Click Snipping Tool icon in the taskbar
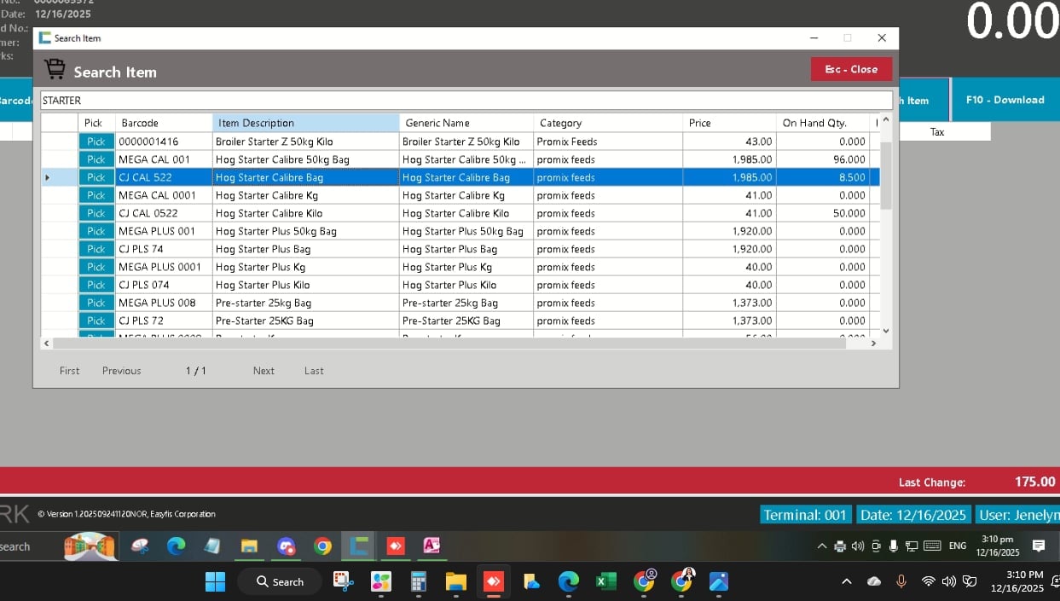The height and width of the screenshot is (601, 1060). click(x=343, y=581)
